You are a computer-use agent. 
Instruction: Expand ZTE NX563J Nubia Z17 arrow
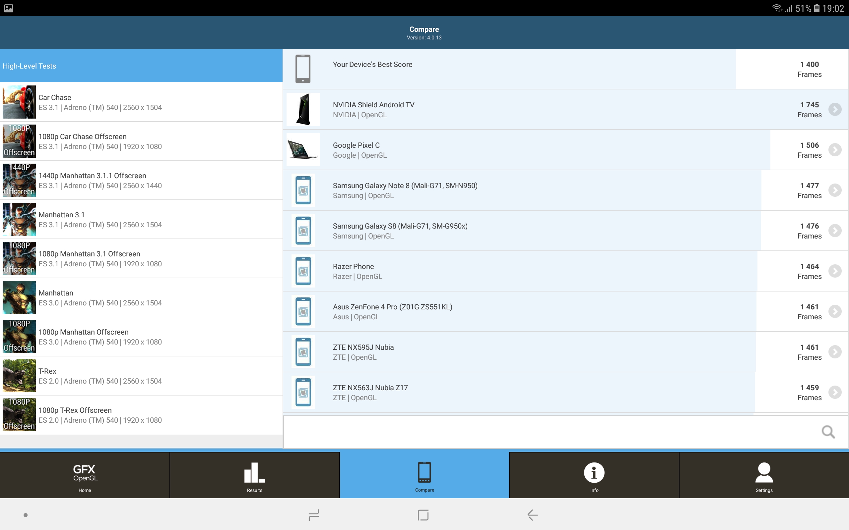[x=835, y=392]
